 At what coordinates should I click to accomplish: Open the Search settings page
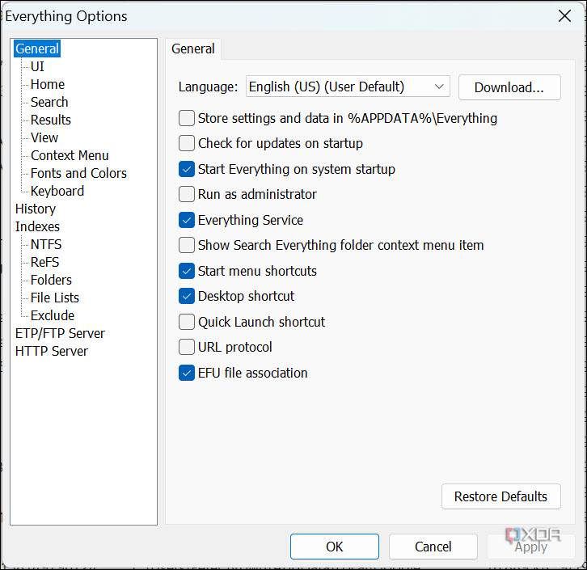click(49, 102)
